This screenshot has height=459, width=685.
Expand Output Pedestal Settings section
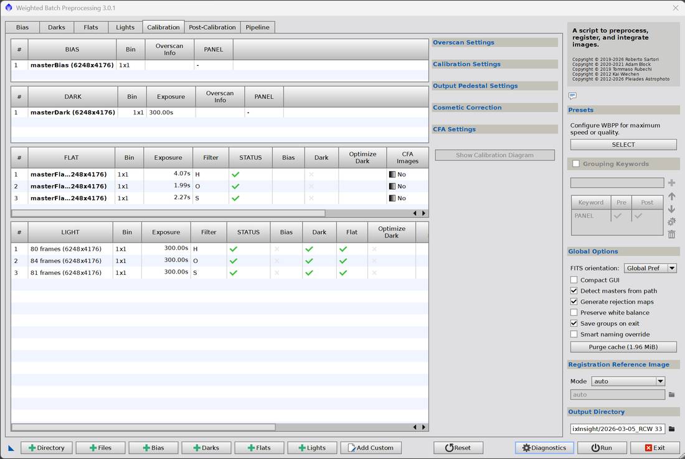tap(494, 86)
